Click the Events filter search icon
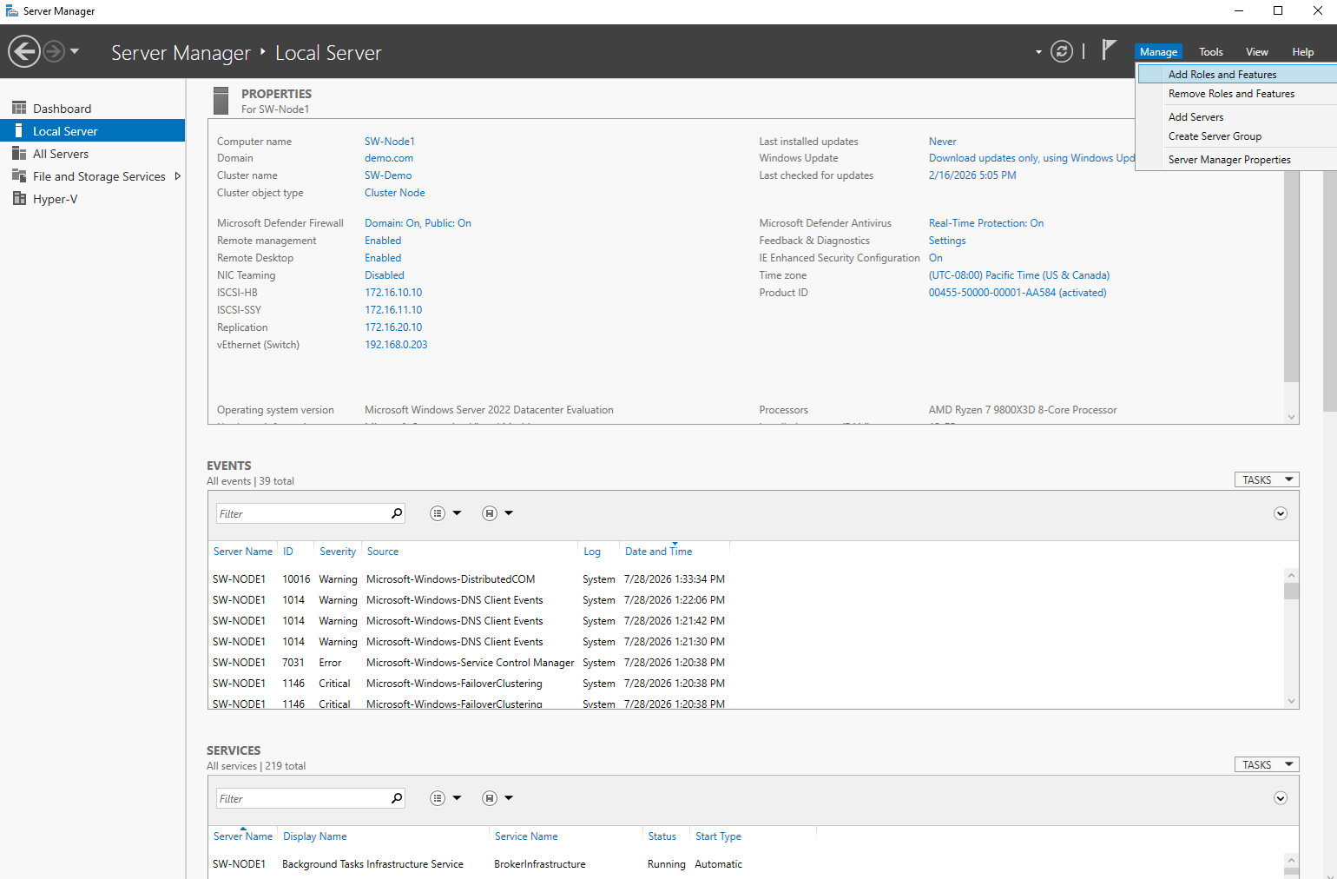 click(x=397, y=513)
